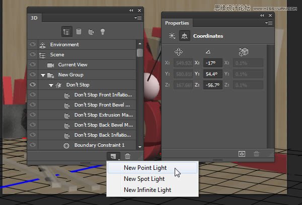The height and width of the screenshot is (205, 302).
Task: Toggle visibility of Don't Stop Extrusion Material
Action: (x=33, y=115)
